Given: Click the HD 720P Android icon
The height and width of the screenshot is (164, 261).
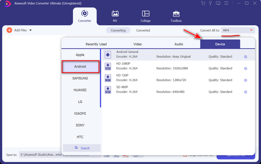Looking at the screenshot, I should [x=108, y=78].
